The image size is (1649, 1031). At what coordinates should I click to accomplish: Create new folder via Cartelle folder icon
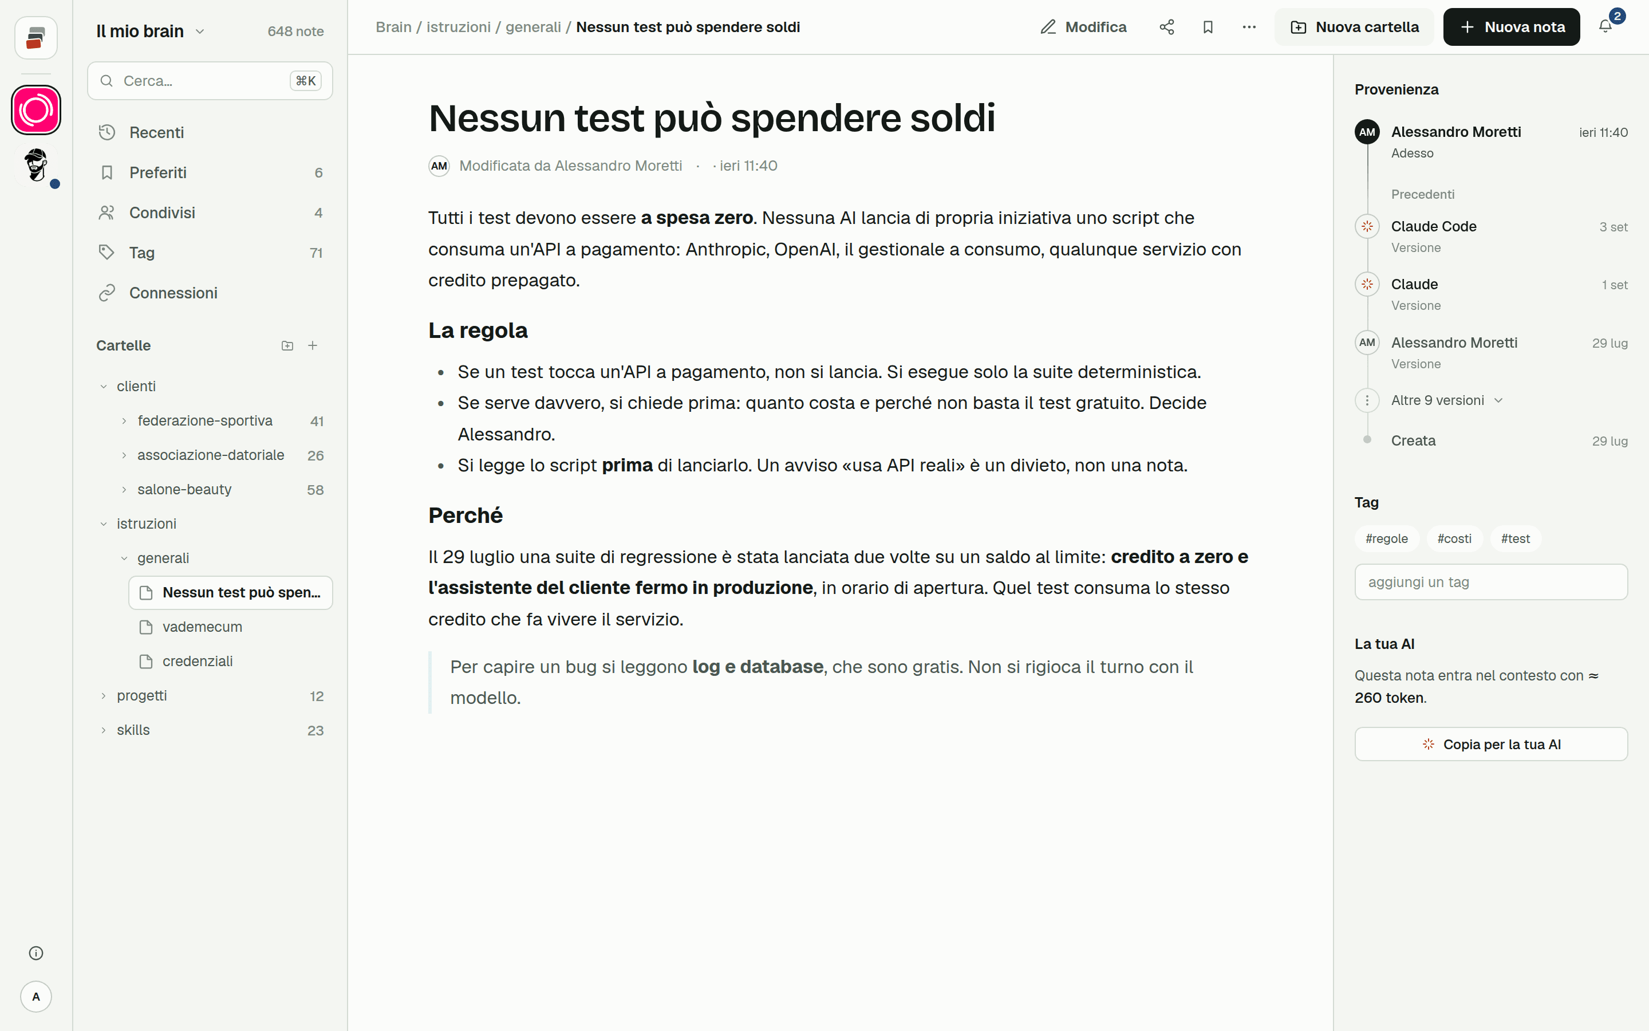click(287, 346)
